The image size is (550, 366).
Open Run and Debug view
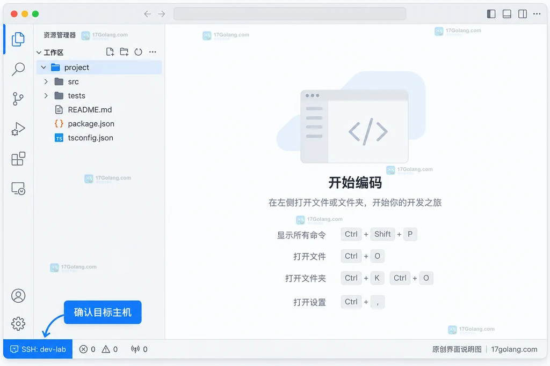18,129
